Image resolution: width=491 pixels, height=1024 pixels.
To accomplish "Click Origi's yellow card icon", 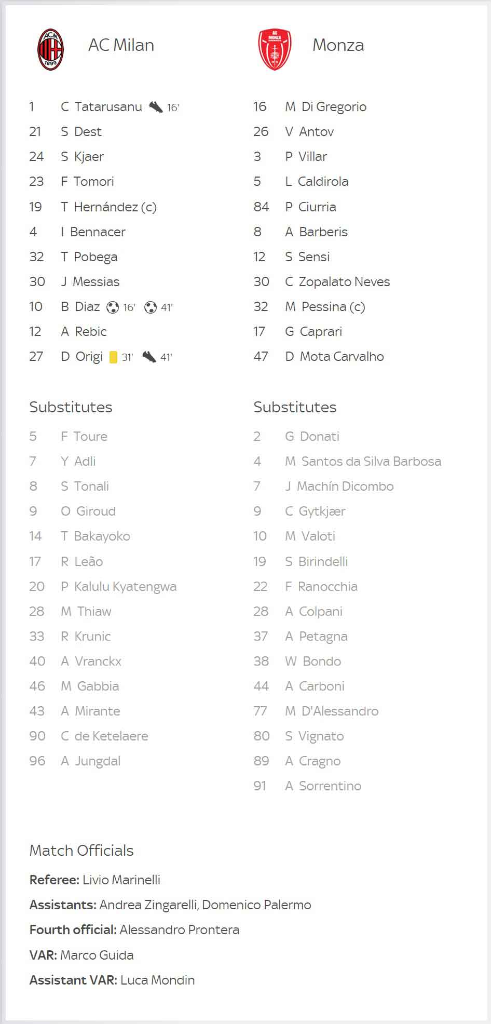I will [x=113, y=357].
